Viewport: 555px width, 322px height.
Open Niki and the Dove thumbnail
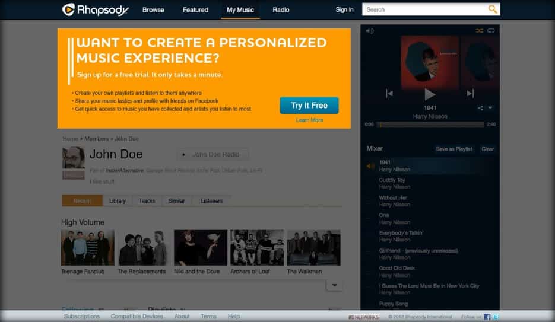pos(201,248)
